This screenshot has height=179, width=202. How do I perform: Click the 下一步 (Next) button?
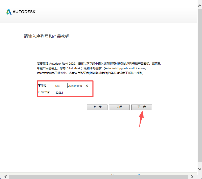point(142,107)
